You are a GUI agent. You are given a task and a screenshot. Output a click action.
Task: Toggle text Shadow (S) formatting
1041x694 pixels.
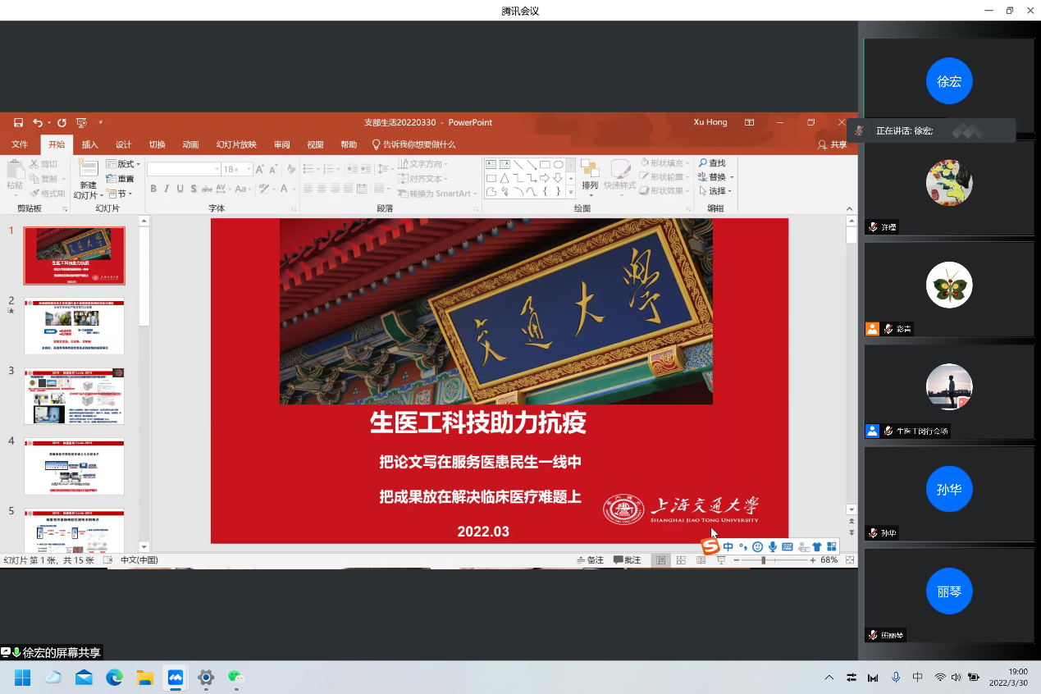pyautogui.click(x=193, y=189)
